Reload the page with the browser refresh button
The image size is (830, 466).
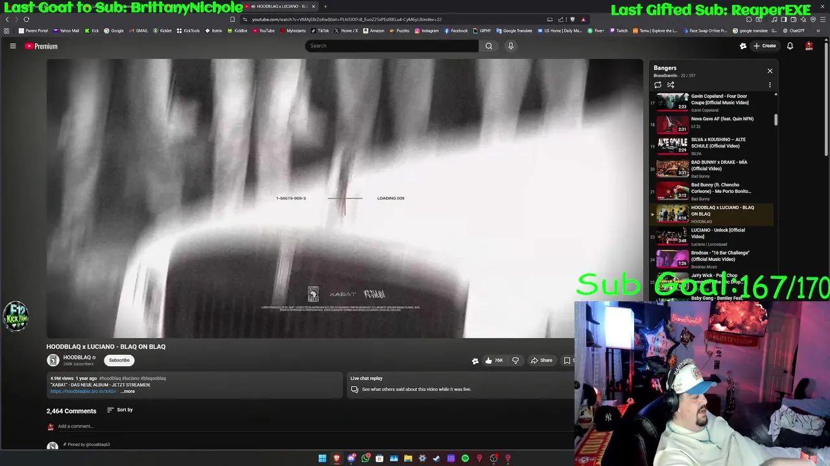coord(27,19)
